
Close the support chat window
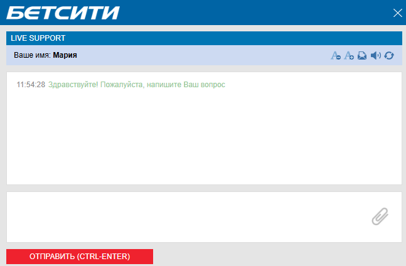pos(397,13)
